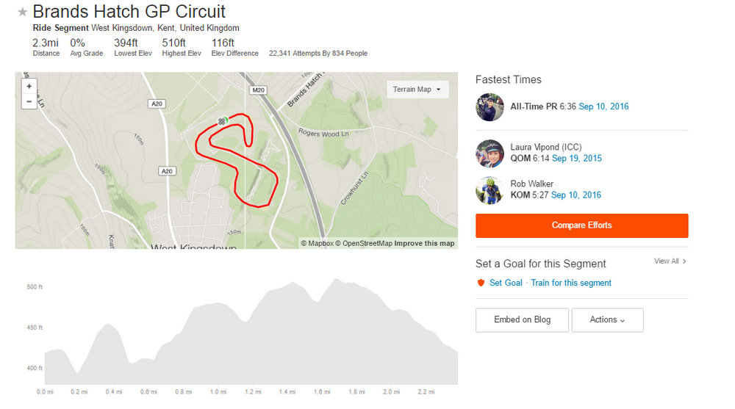Expand the Actions dropdown menu
The image size is (735, 409).
click(607, 320)
